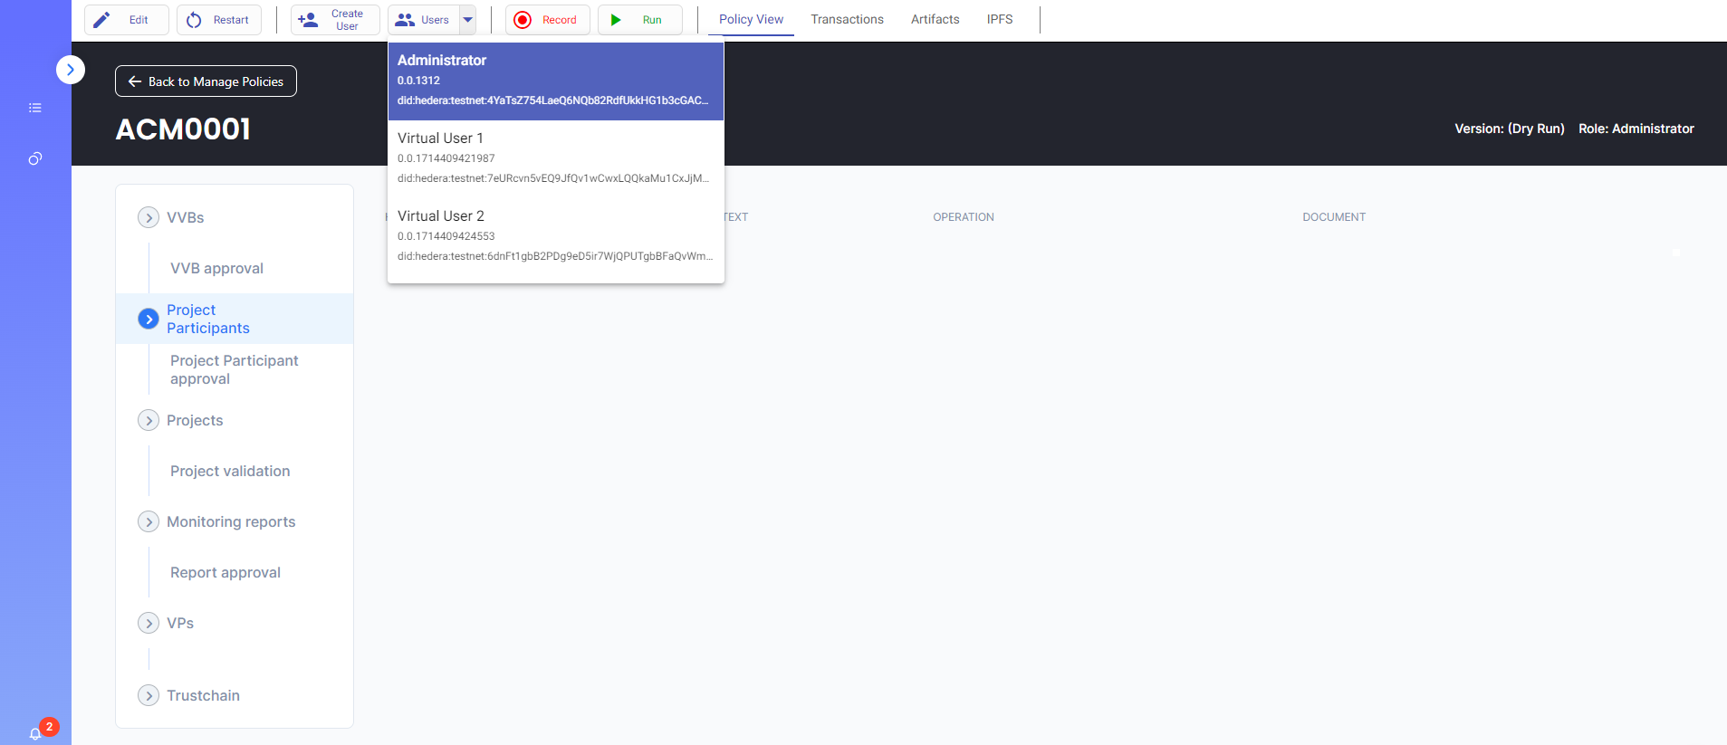This screenshot has width=1727, height=745.
Task: Open the VVBs step
Action: point(185,217)
